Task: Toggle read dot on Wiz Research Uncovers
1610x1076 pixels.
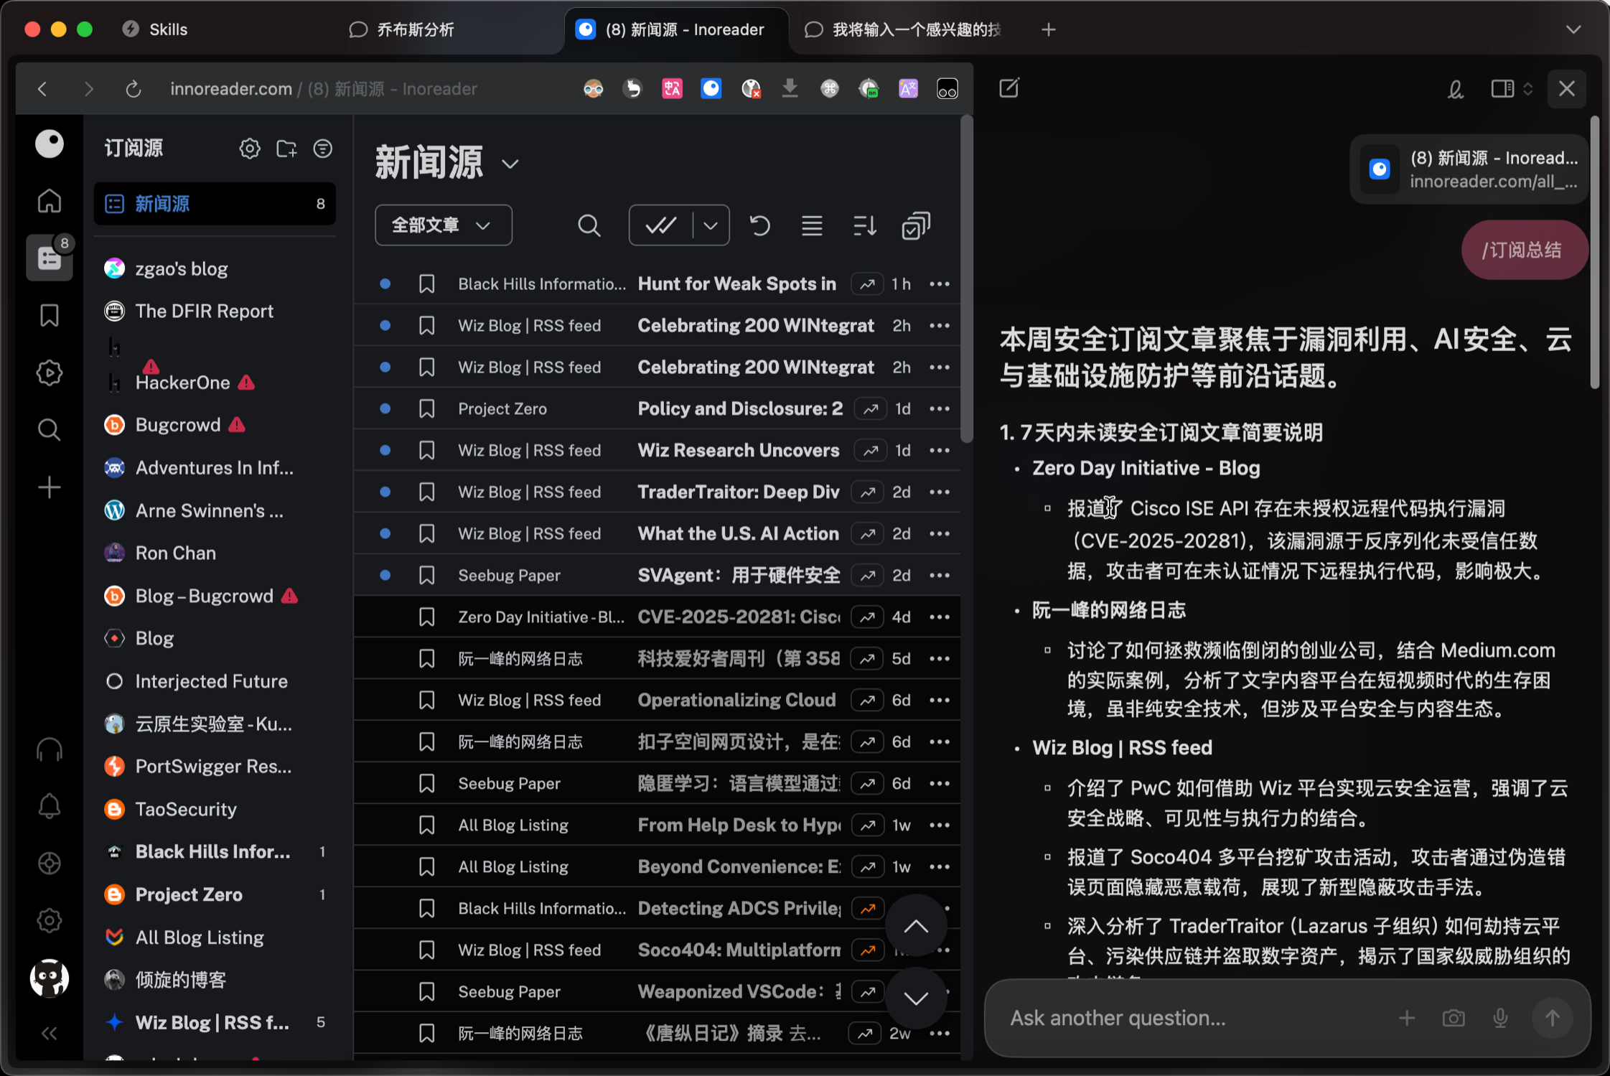Action: pos(385,451)
